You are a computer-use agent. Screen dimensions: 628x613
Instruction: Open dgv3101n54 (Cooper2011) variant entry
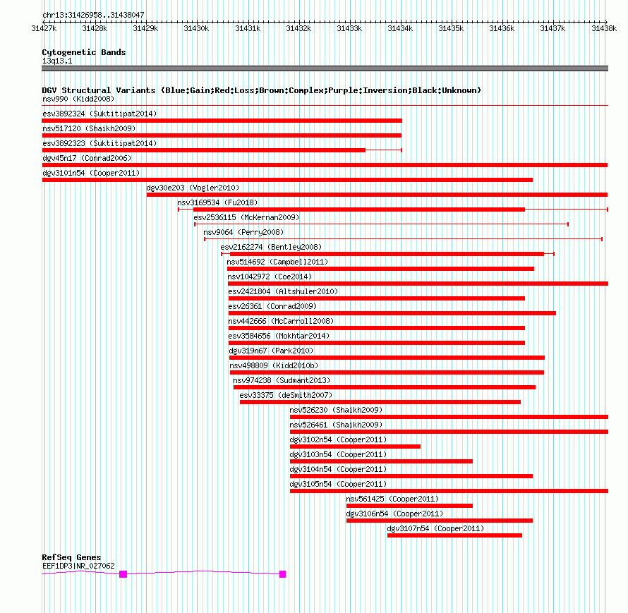click(91, 173)
